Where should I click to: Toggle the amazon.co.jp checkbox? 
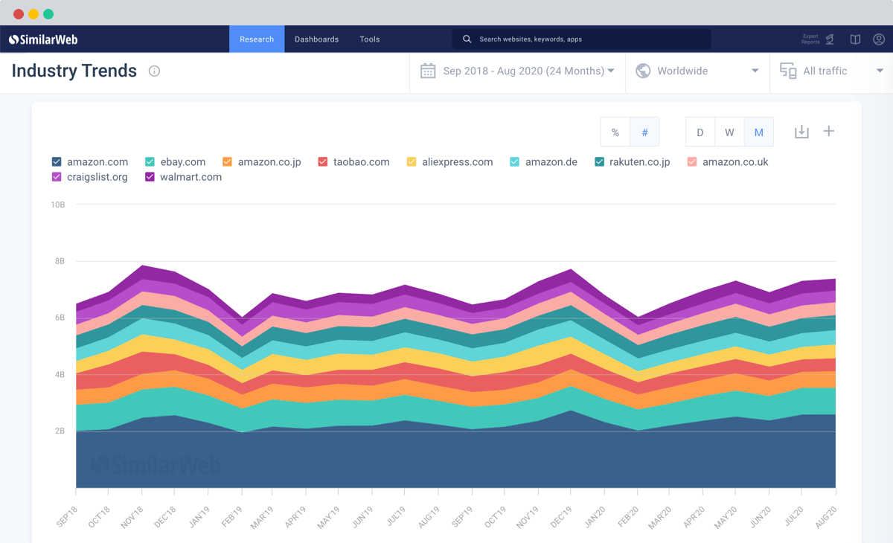click(x=227, y=161)
